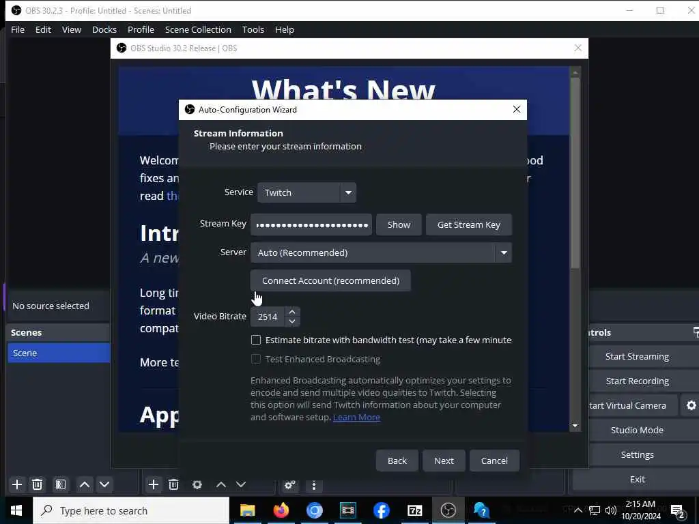The height and width of the screenshot is (524, 699).
Task: Open the Service dropdown showing Twitch
Action: click(306, 192)
